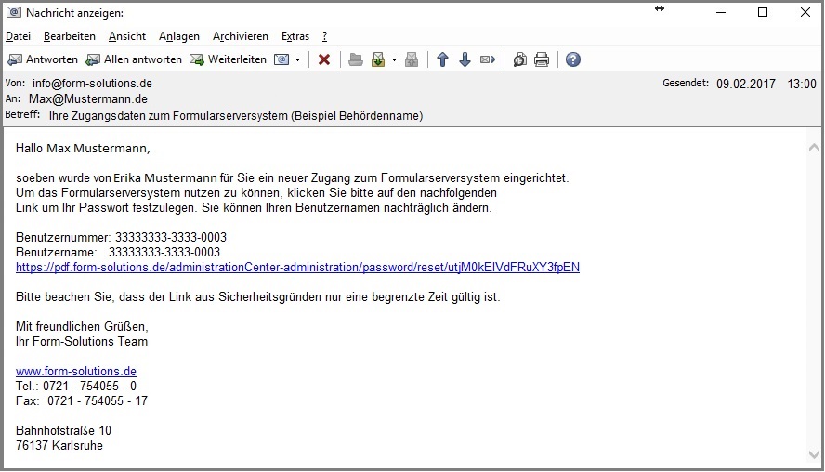
Task: Click the grayed-out archive box icon
Action: [412, 59]
